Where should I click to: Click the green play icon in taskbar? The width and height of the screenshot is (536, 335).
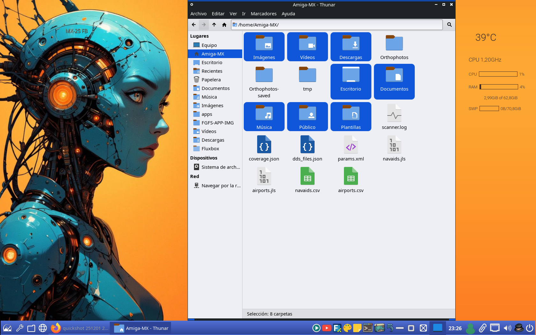(x=316, y=328)
